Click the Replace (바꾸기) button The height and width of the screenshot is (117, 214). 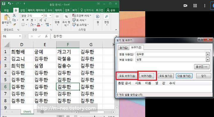pos(147,76)
